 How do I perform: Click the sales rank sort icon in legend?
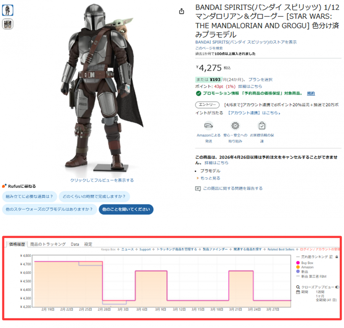pos(331,256)
